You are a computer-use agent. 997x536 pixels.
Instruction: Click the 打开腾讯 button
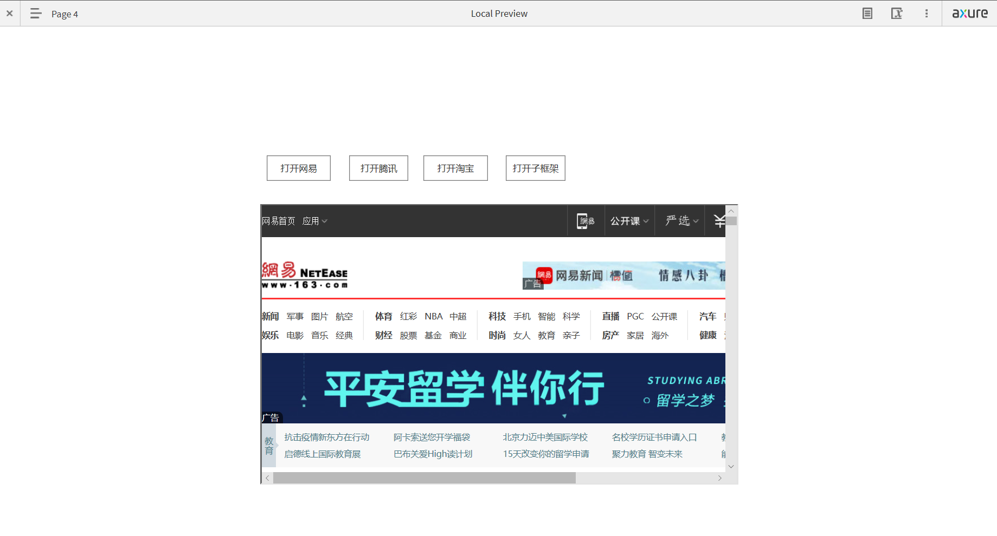point(378,168)
